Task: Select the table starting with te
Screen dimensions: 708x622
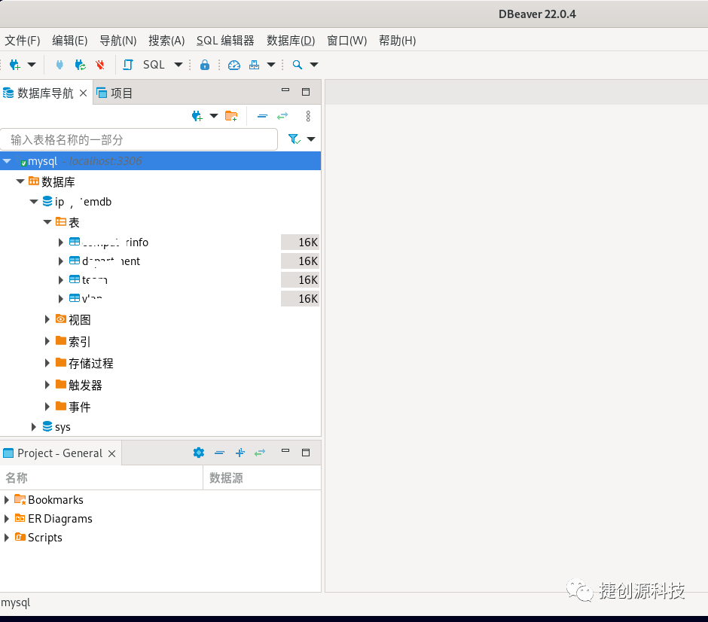Action: (94, 280)
